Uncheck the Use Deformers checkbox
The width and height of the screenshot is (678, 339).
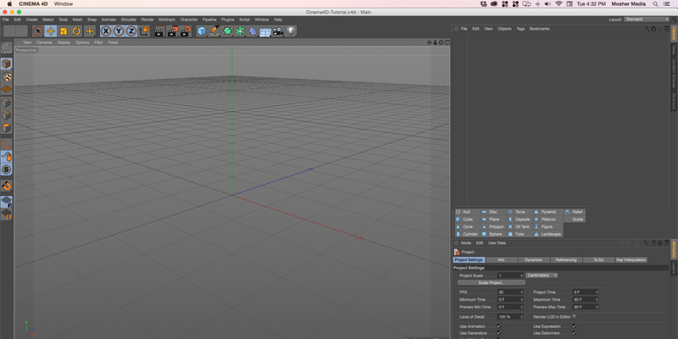[x=575, y=333]
